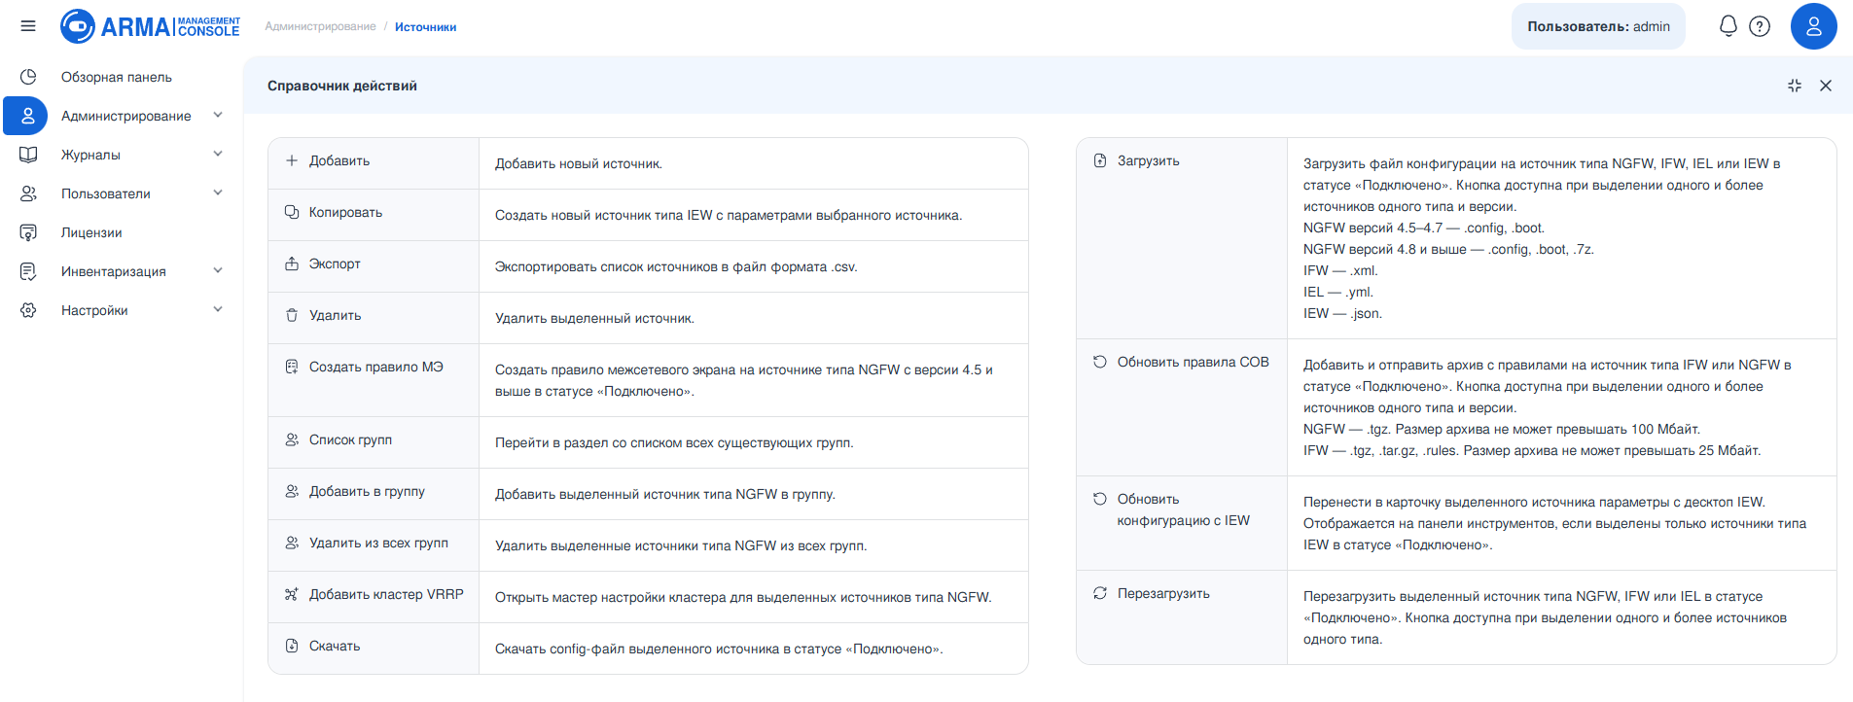Click the Удалить action label
This screenshot has height=702, width=1853.
point(335,315)
